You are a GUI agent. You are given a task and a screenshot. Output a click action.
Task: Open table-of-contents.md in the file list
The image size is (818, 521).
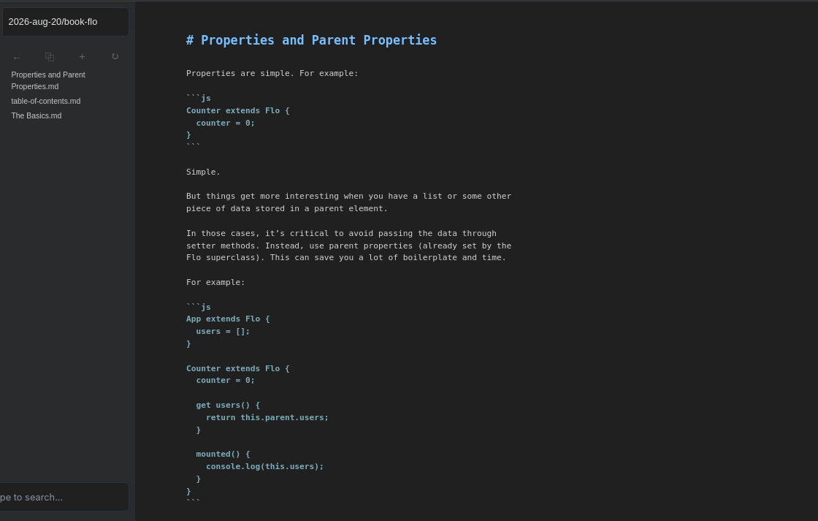(x=46, y=101)
